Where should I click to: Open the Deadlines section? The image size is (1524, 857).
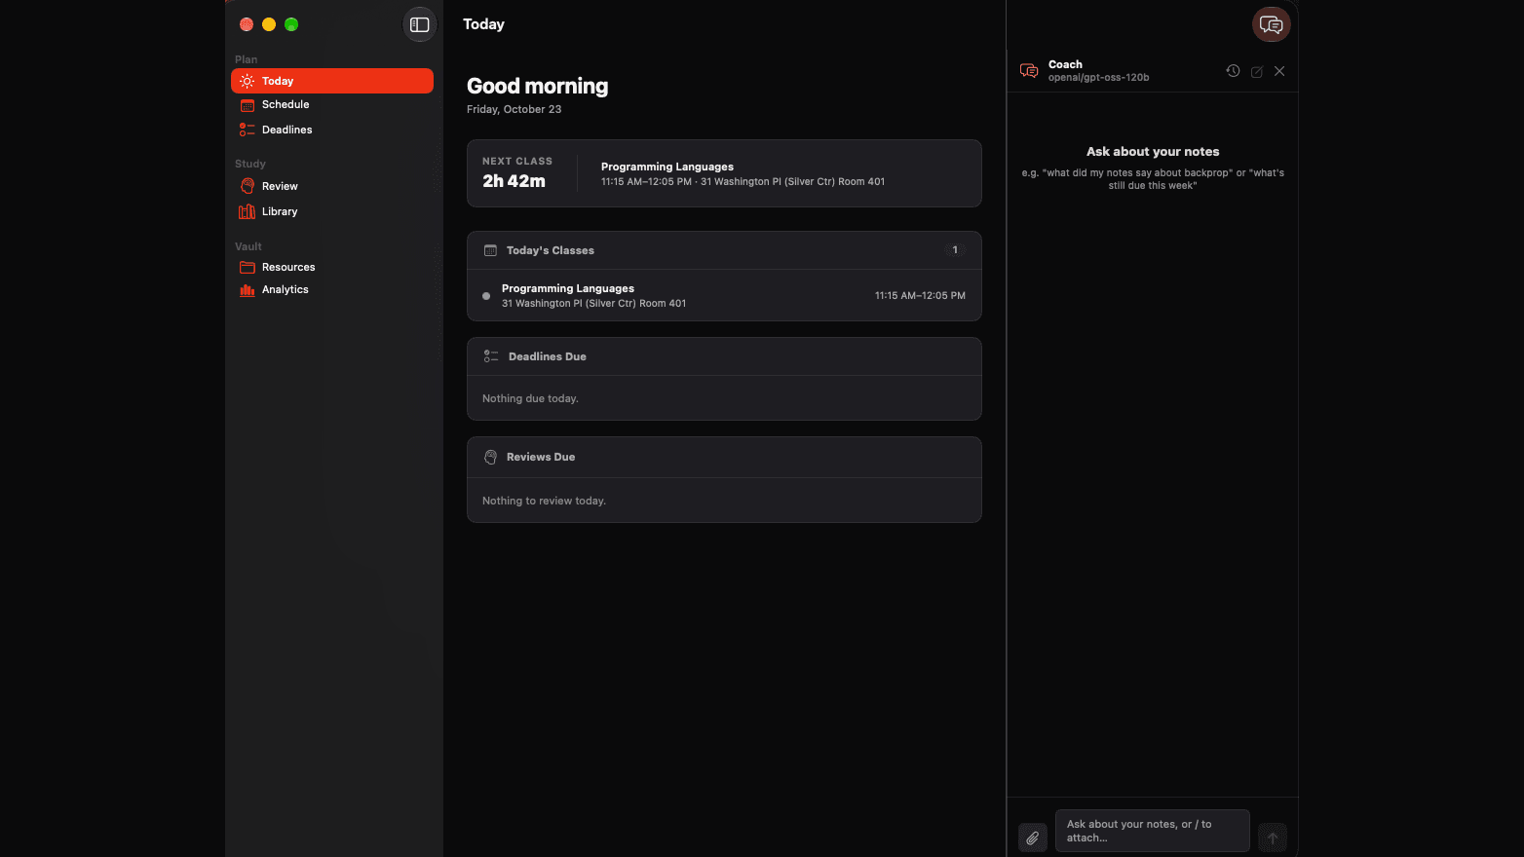tap(332, 130)
